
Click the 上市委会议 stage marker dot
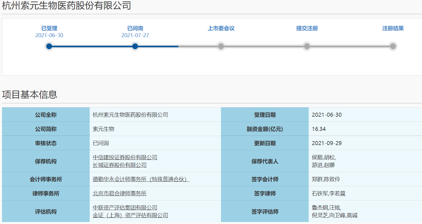(x=221, y=46)
